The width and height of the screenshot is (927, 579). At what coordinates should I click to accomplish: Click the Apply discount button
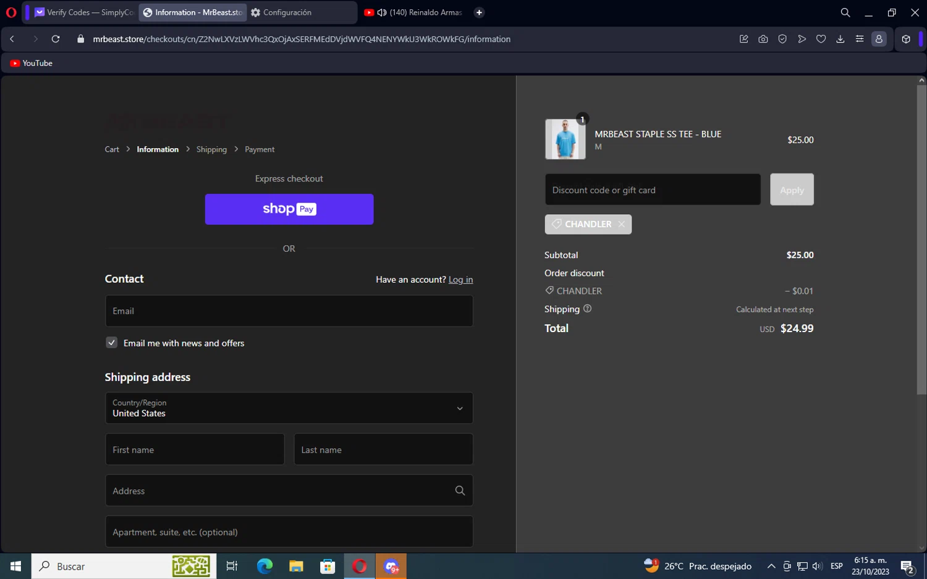pyautogui.click(x=792, y=190)
